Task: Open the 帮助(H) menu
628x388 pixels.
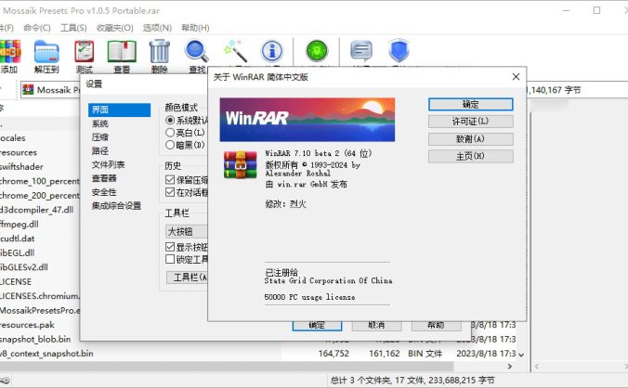Action: [195, 28]
